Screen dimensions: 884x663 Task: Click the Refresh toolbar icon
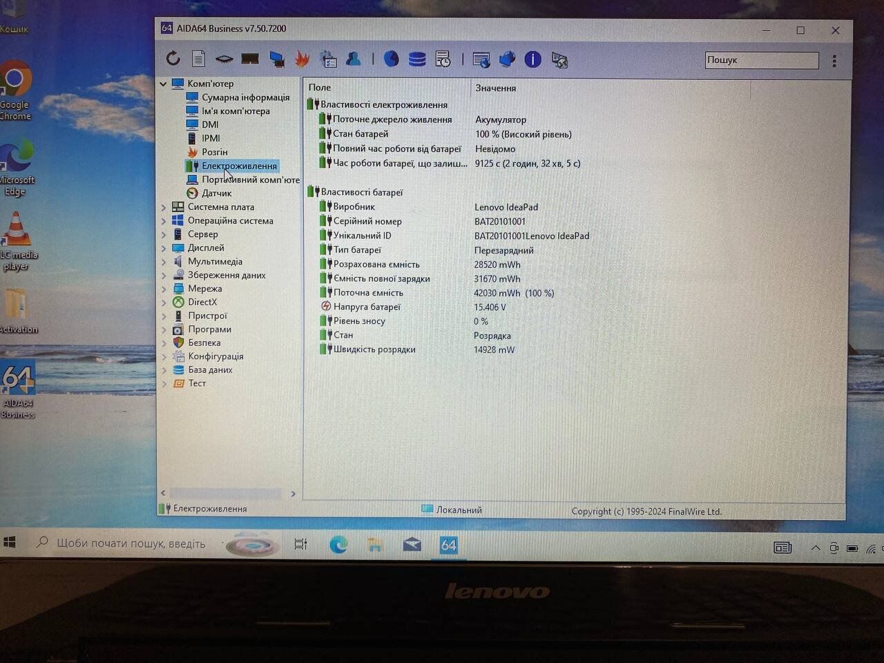coord(173,59)
